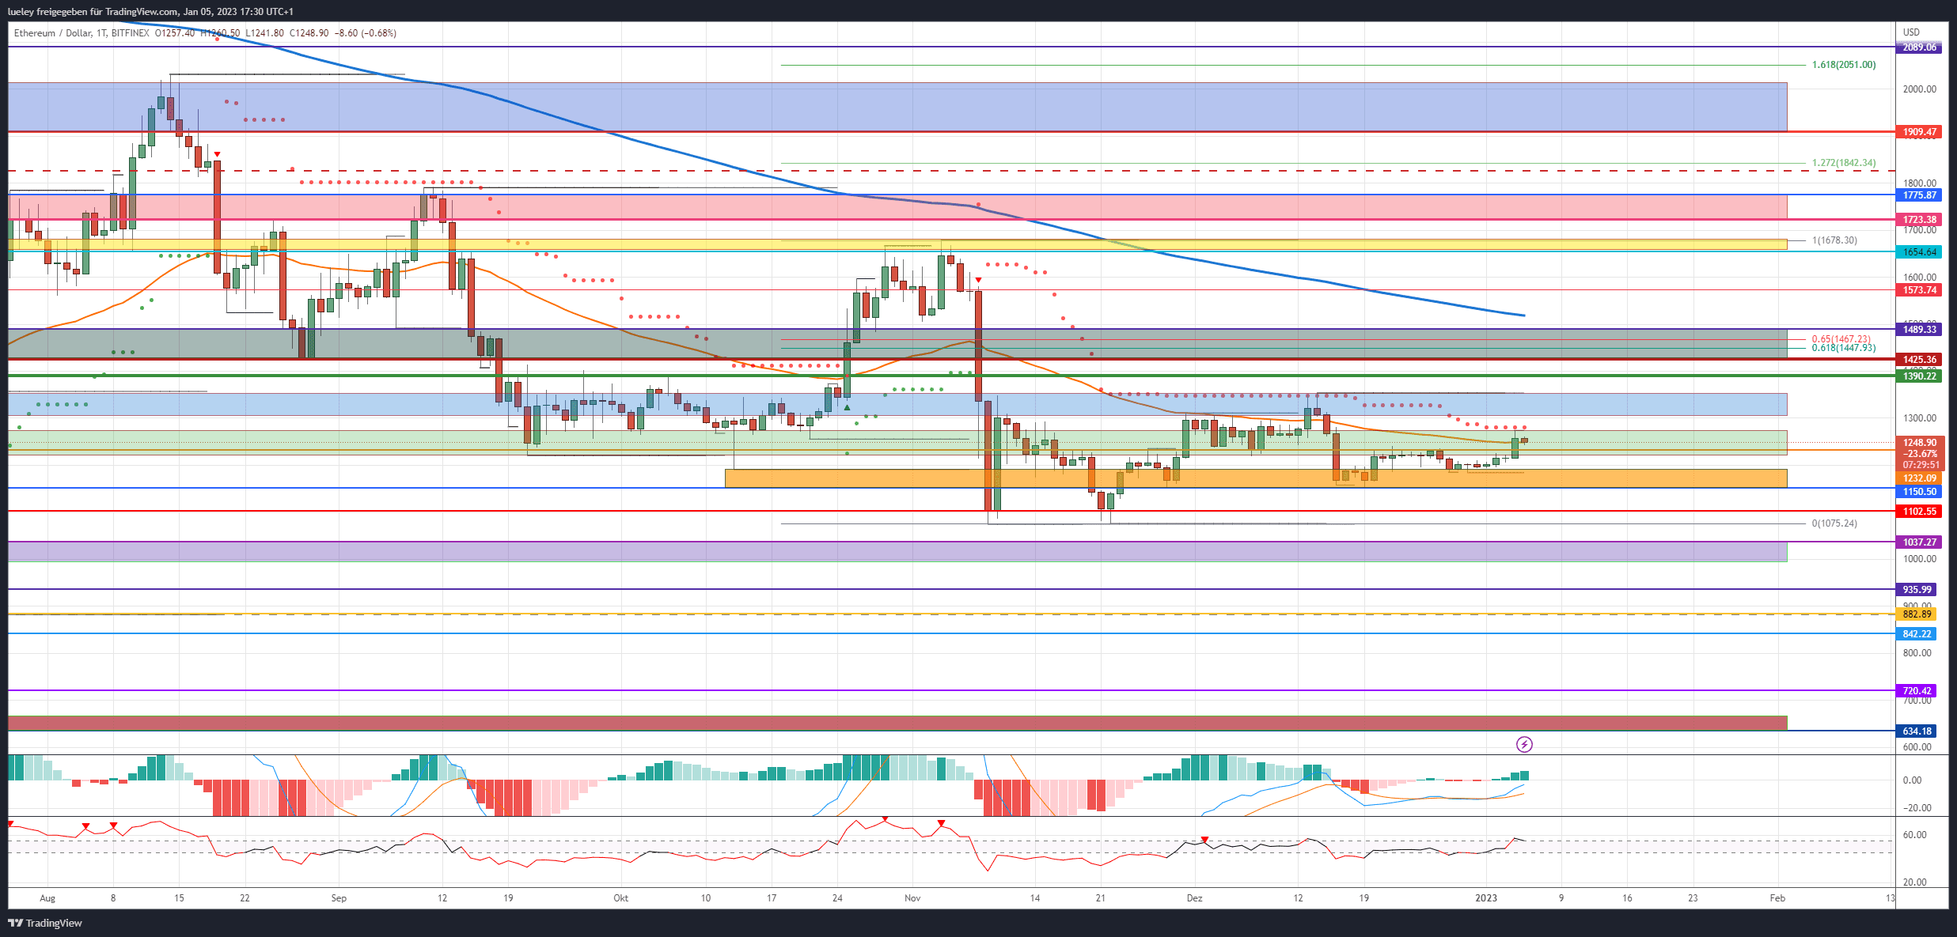
Task: Click the 1300.00 price axis value
Action: tap(1920, 418)
